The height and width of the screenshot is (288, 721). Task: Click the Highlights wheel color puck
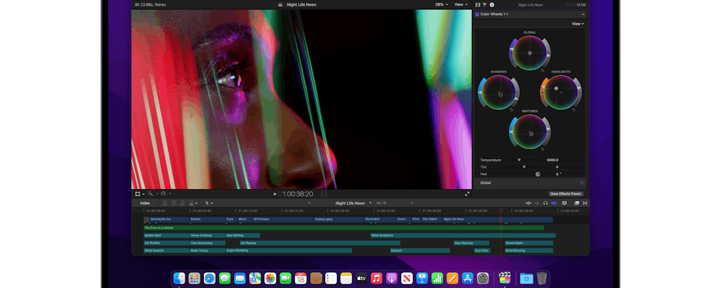(556, 88)
